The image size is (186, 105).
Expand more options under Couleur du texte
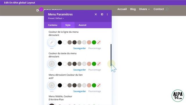[52, 70]
